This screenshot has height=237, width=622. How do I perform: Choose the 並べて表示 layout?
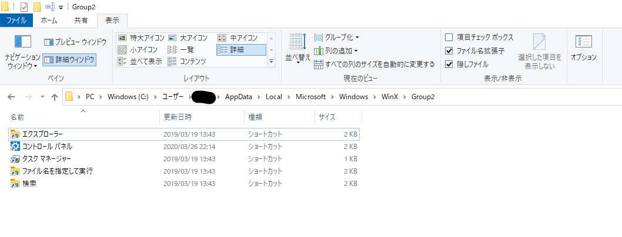tap(140, 62)
